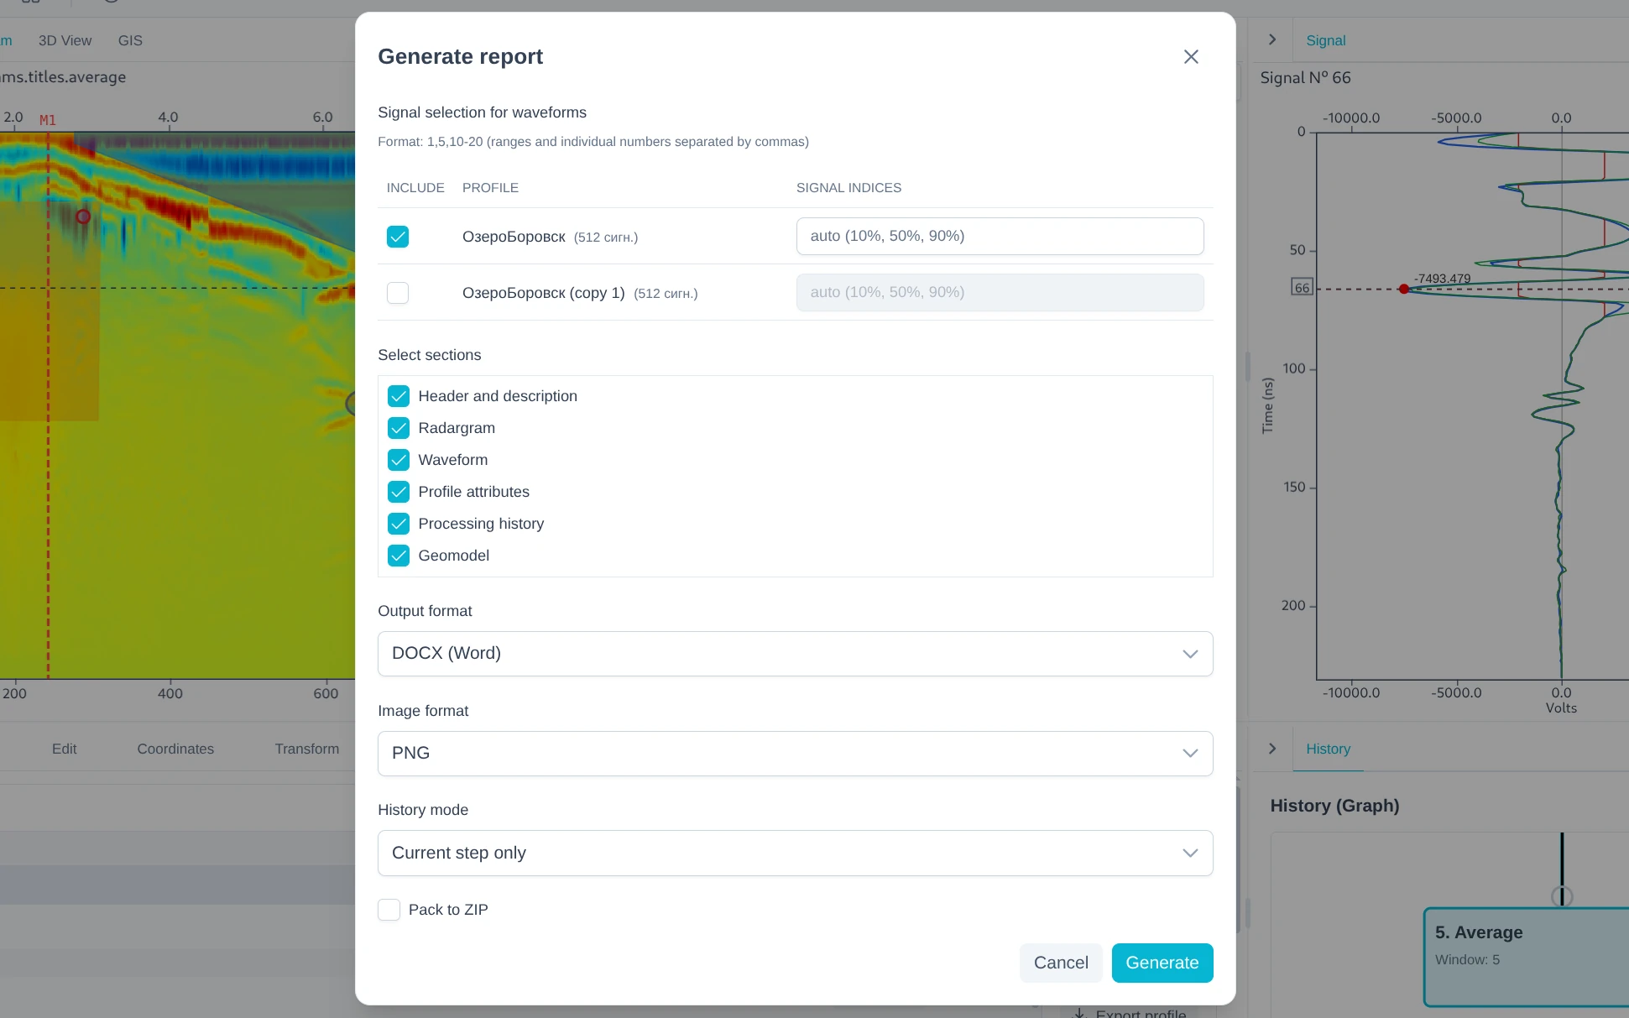
Task: Enable Pack to ZIP
Action: pyautogui.click(x=389, y=909)
